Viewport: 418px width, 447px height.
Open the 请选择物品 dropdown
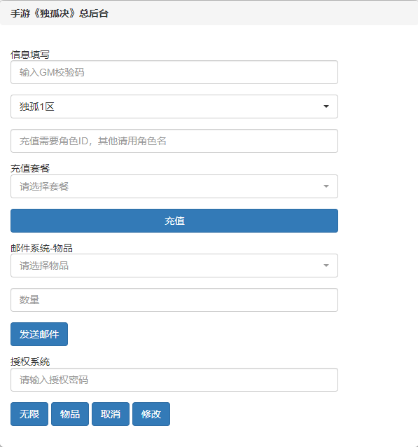pyautogui.click(x=174, y=266)
